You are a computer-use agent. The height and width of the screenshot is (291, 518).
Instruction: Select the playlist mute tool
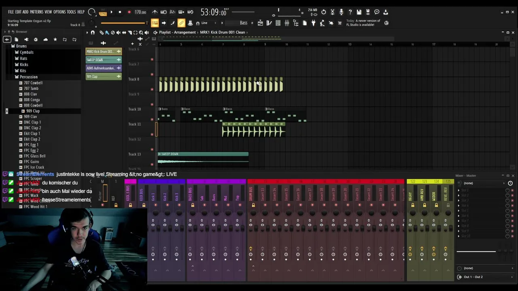click(119, 32)
